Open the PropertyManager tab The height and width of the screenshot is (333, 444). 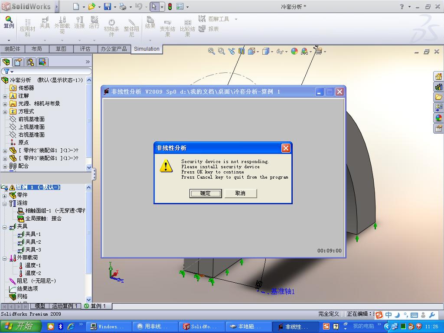click(x=18, y=62)
